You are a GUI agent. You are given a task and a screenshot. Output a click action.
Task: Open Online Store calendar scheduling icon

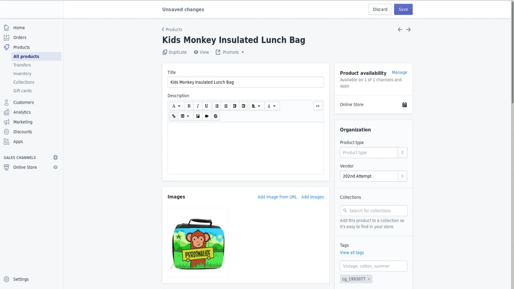click(404, 105)
